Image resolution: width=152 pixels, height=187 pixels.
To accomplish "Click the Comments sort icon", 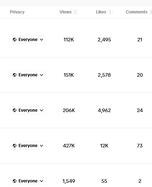I will pyautogui.click(x=151, y=12).
